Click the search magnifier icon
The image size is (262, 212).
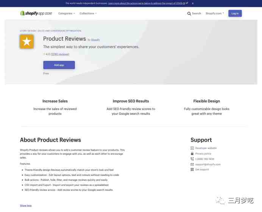coord(189,13)
